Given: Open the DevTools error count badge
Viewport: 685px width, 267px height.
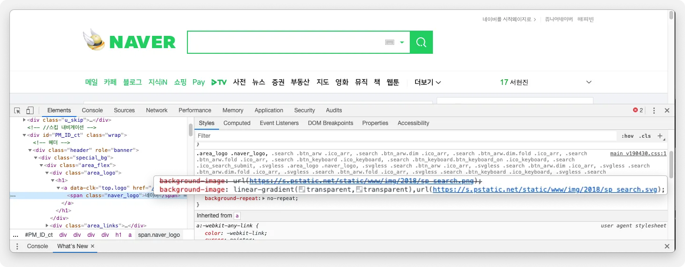Looking at the screenshot, I should [638, 110].
